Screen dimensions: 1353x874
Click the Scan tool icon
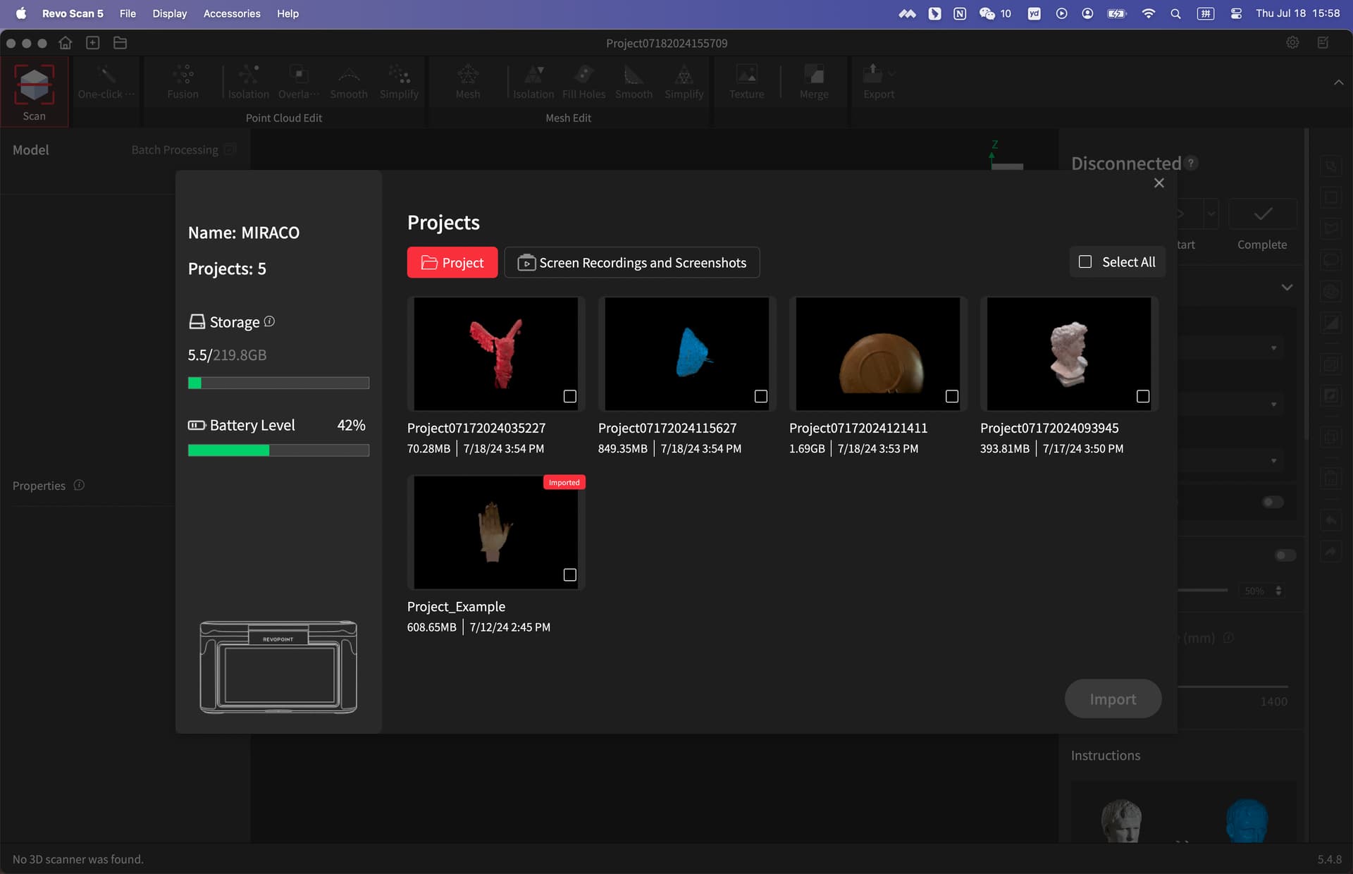pyautogui.click(x=34, y=86)
